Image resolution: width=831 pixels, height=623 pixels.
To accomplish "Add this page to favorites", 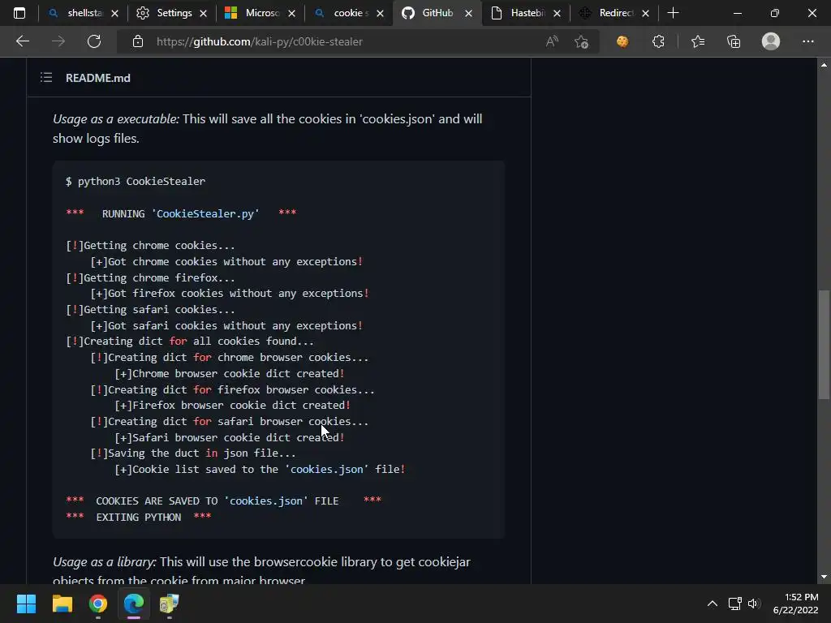I will coord(581,41).
